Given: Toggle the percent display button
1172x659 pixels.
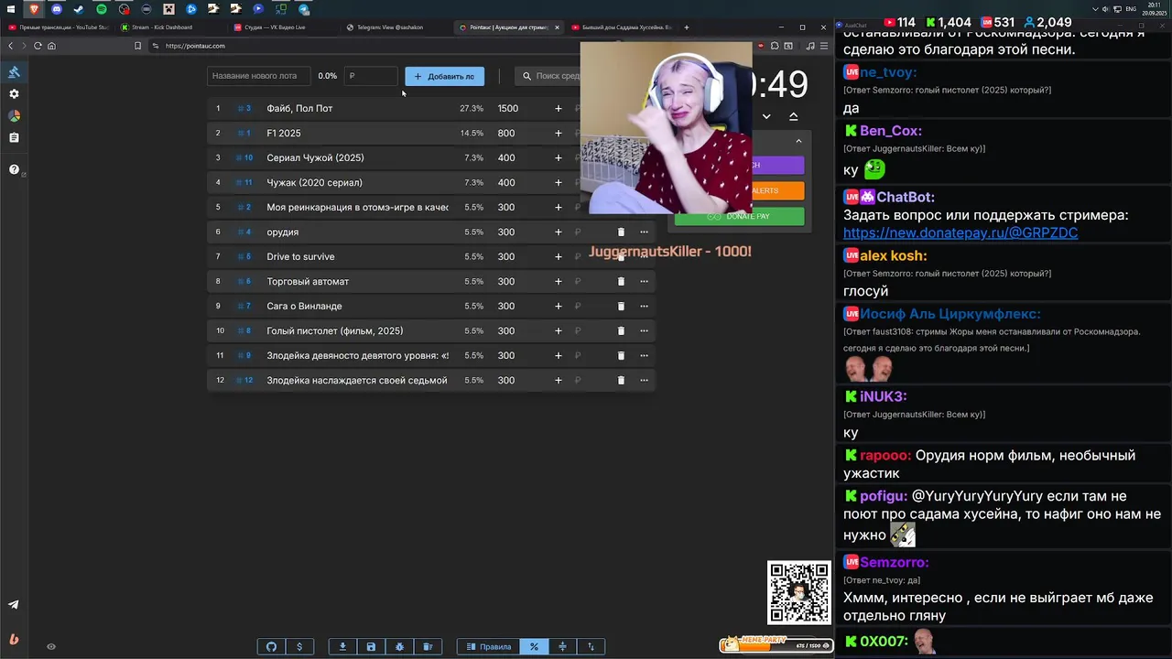Looking at the screenshot, I should click(534, 646).
